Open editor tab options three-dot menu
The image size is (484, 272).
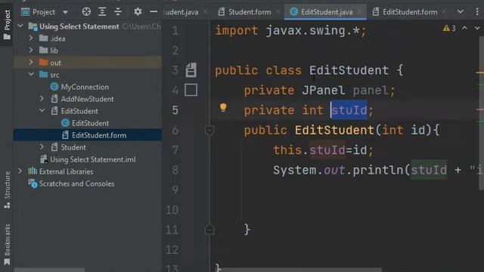[x=477, y=12]
